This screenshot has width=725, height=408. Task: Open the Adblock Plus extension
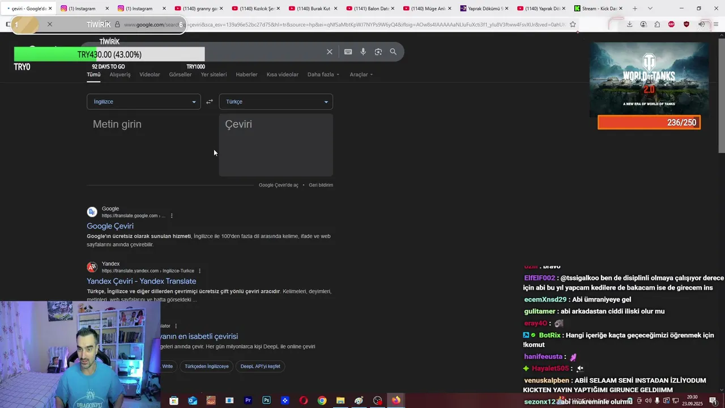(671, 24)
